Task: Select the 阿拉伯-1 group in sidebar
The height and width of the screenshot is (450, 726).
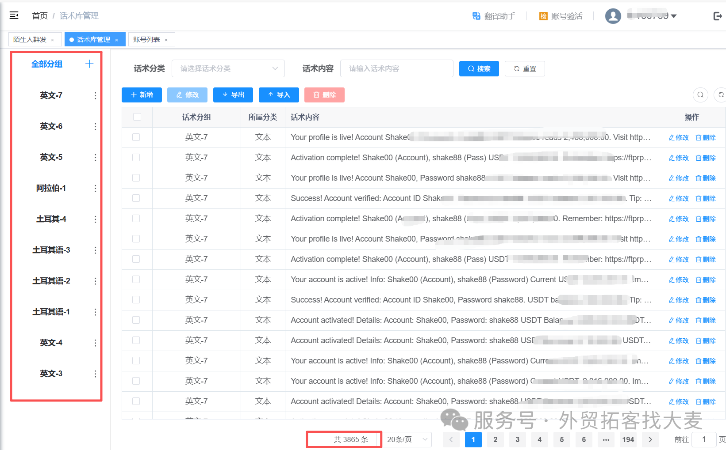Action: tap(51, 188)
